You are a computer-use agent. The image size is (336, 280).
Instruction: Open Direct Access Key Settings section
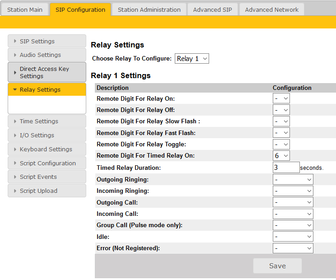click(47, 72)
